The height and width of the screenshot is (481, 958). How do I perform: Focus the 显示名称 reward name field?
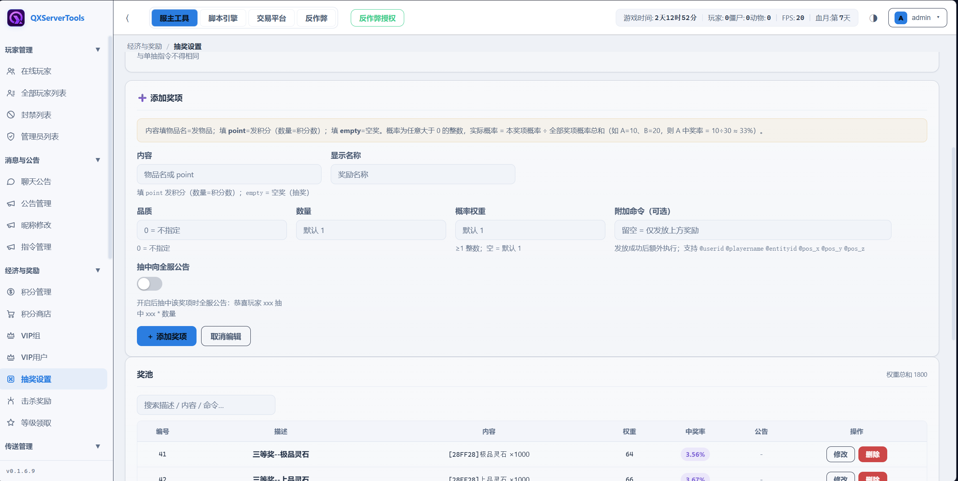(423, 174)
